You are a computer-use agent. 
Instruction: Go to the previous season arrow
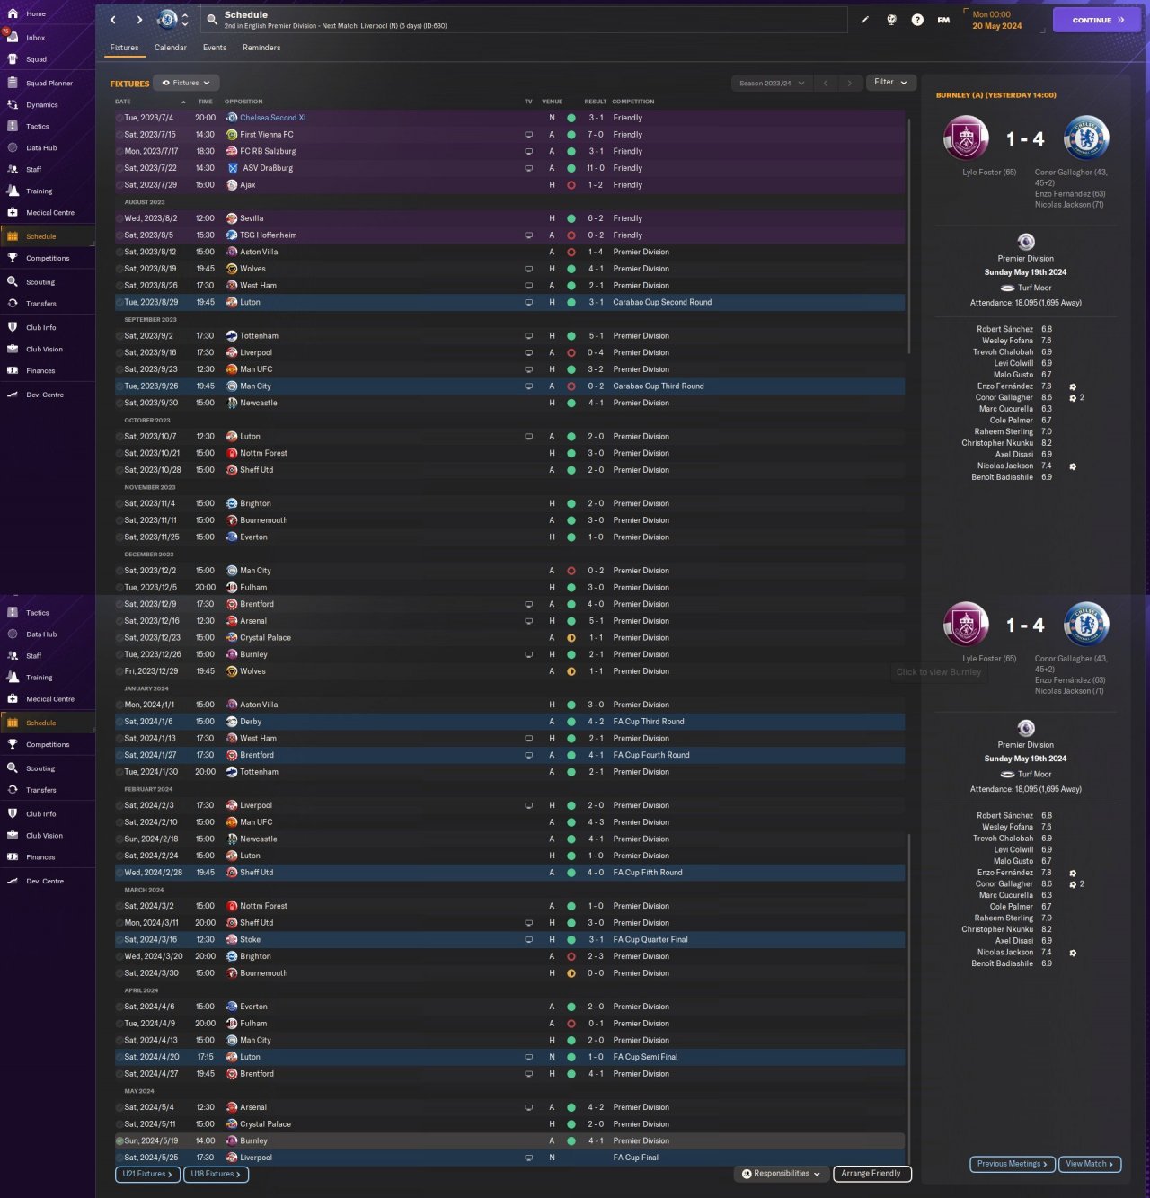pyautogui.click(x=825, y=83)
